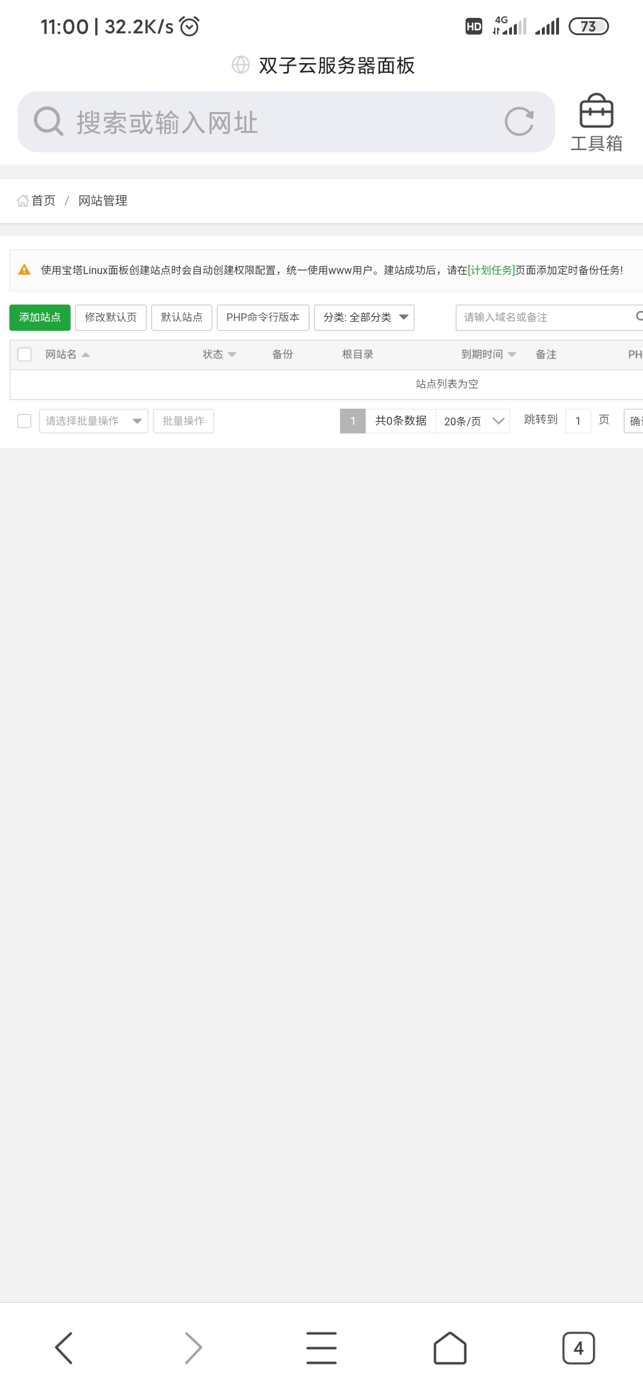Open the browser home page icon
The width and height of the screenshot is (643, 1394).
450,1348
